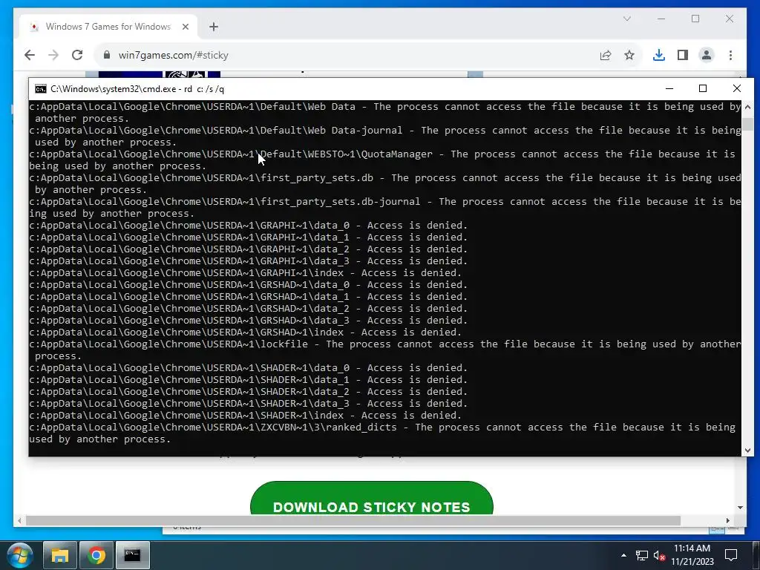Click the lockfile error line
Screen dimensions: 760x570
point(385,350)
